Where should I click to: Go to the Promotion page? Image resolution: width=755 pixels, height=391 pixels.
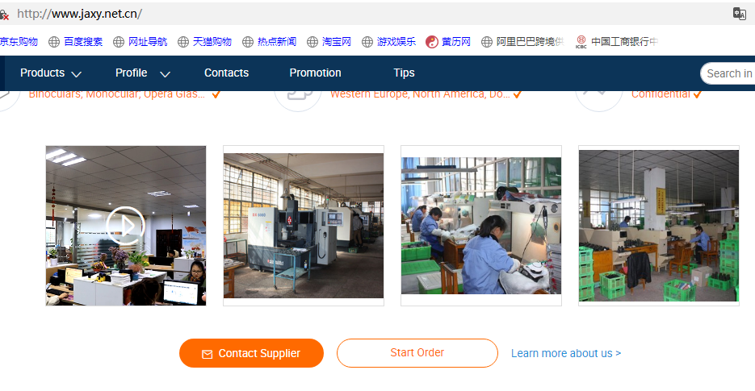coord(315,73)
